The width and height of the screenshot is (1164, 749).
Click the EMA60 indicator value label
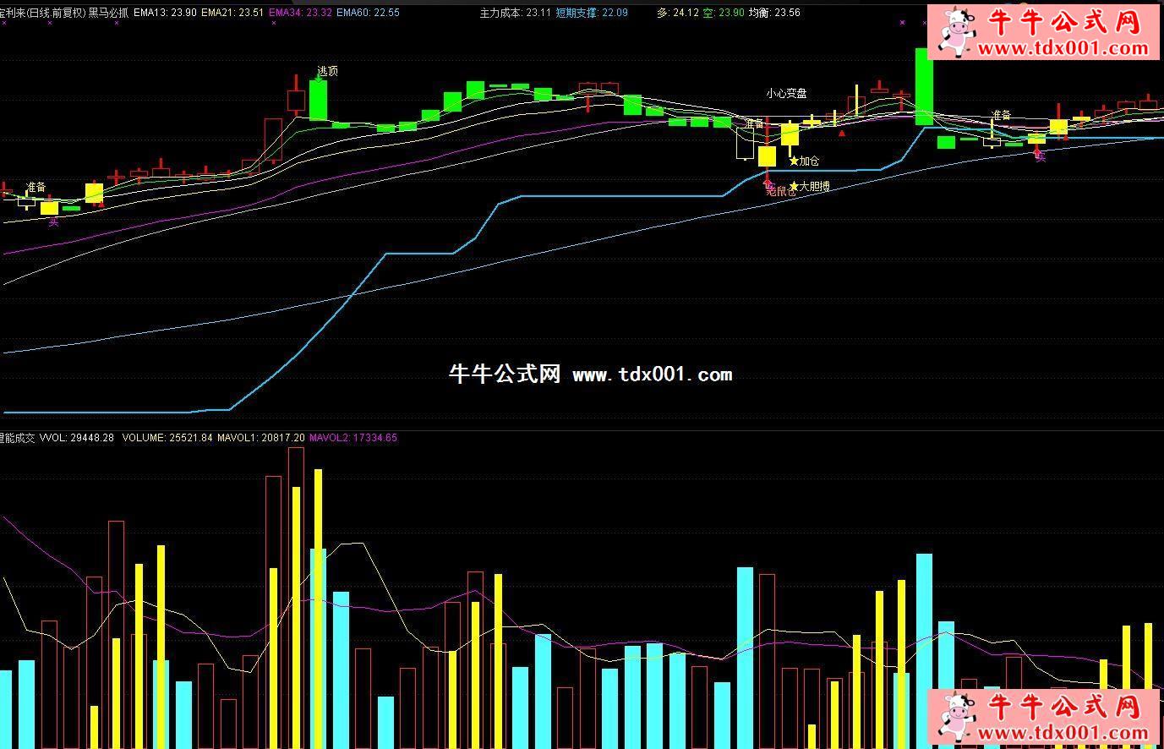368,13
